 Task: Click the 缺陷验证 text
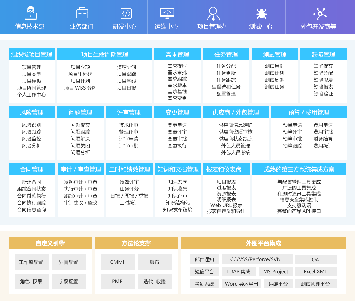[323, 94]
